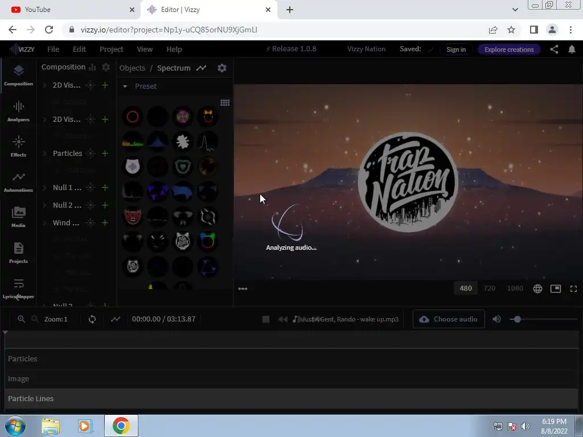Image resolution: width=583 pixels, height=437 pixels.
Task: Click the zoom in magnifier in timeline
Action: coord(21,319)
